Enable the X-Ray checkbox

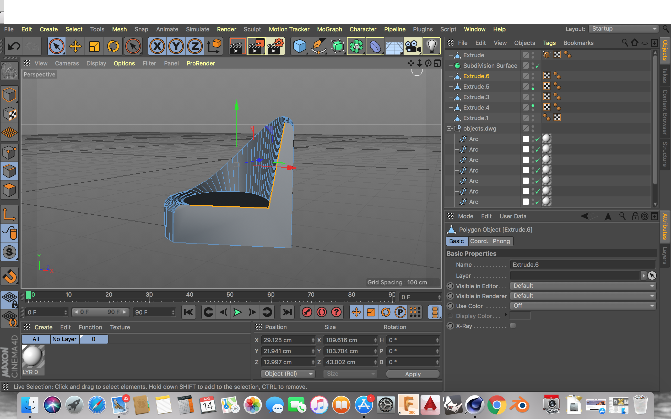(513, 326)
